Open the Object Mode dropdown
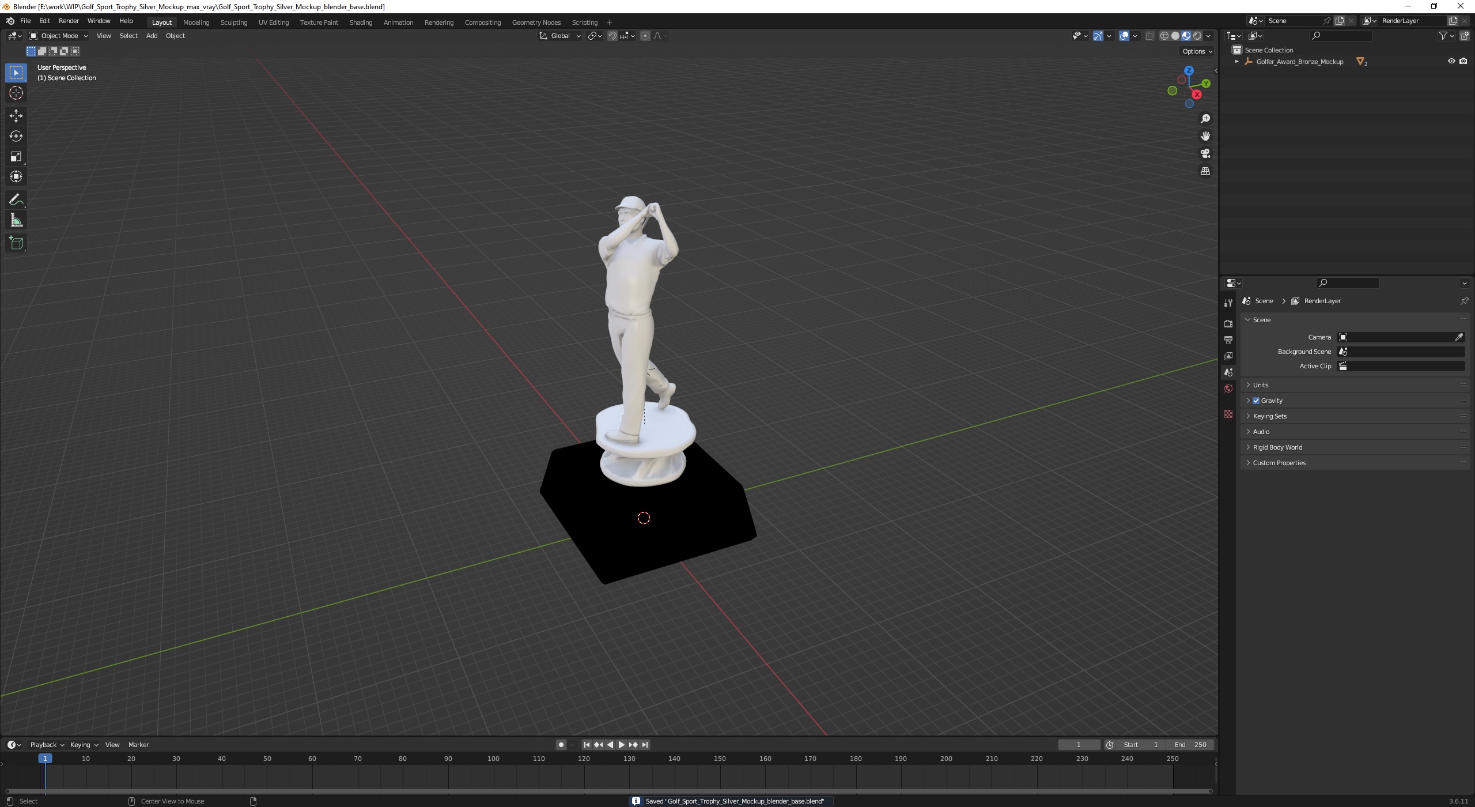This screenshot has width=1475, height=807. point(58,36)
